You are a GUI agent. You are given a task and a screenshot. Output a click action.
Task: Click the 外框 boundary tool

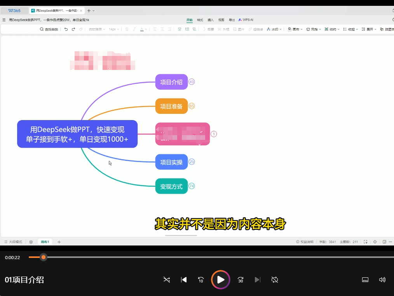[x=223, y=29]
